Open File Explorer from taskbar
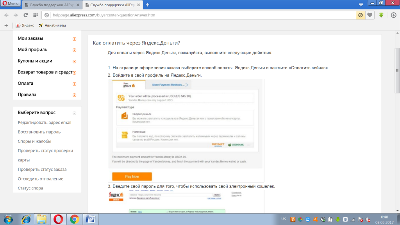This screenshot has width=400, height=225. click(x=41, y=220)
